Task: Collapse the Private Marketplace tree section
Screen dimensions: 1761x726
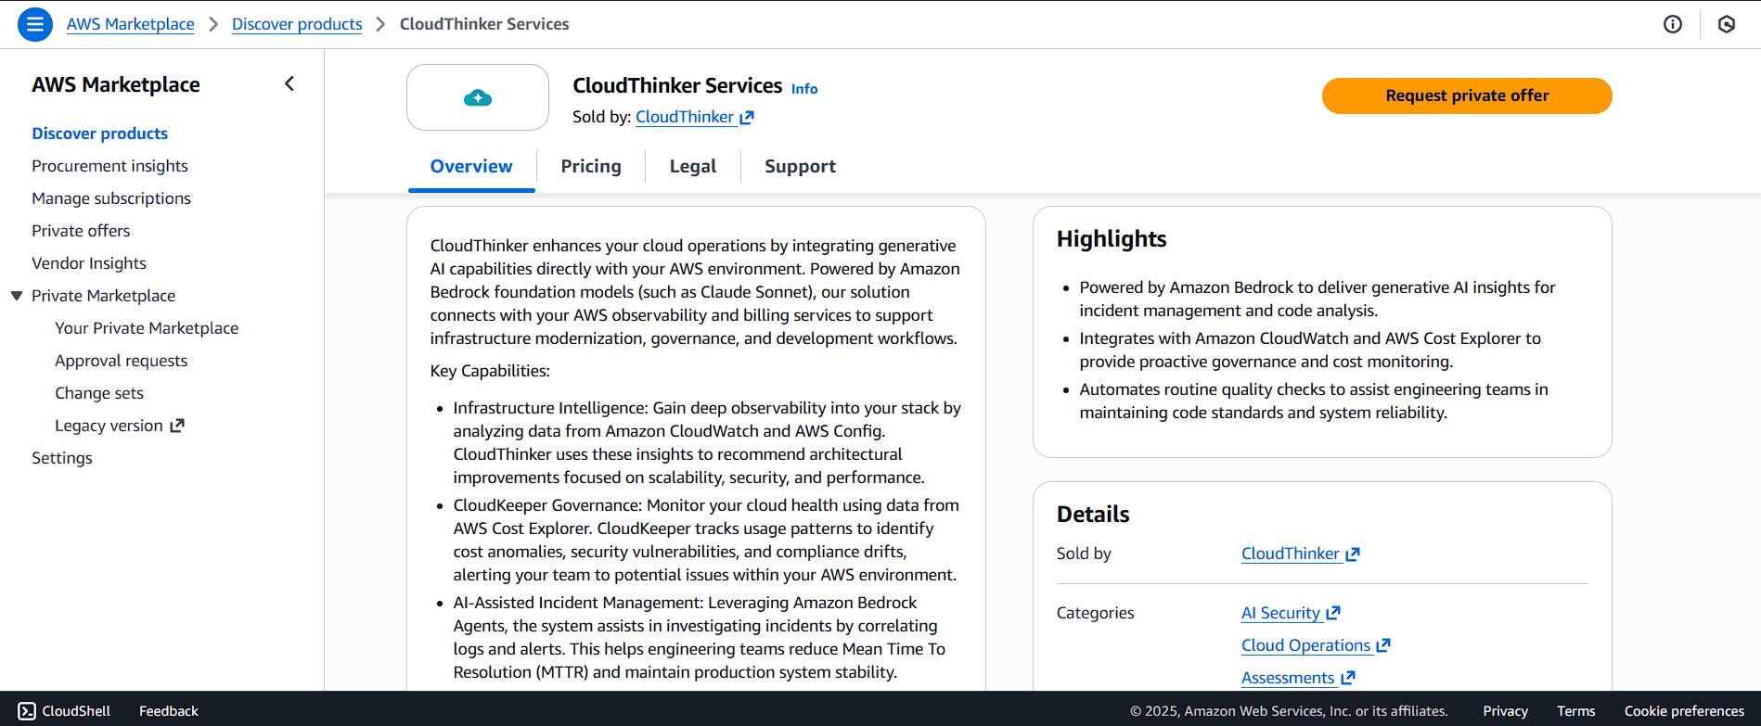Action: 16,296
